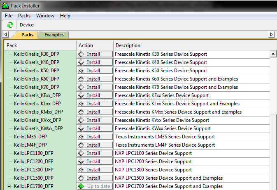Install the Kinetis_KLxx_DFP pack

(95, 104)
